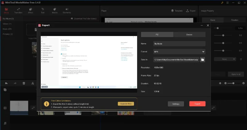Click the Size value 130 M
247x130 pixels.
(157, 91)
